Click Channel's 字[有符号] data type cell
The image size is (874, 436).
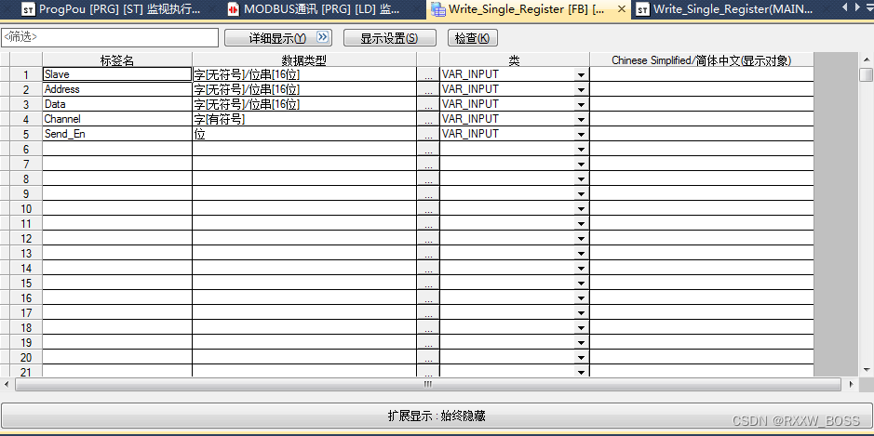point(304,119)
